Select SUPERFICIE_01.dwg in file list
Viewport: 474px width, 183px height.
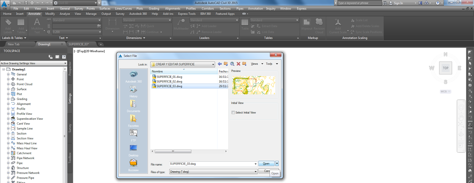[169, 77]
